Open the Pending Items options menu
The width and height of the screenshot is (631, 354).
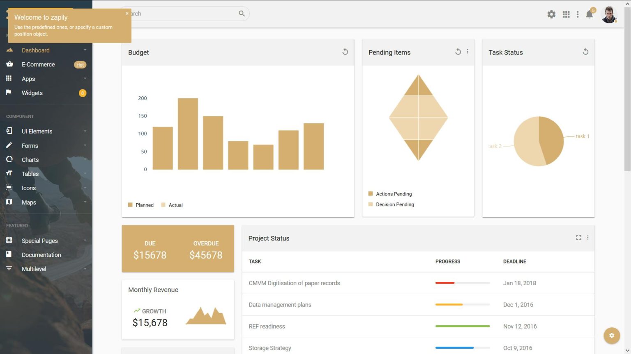coord(467,52)
